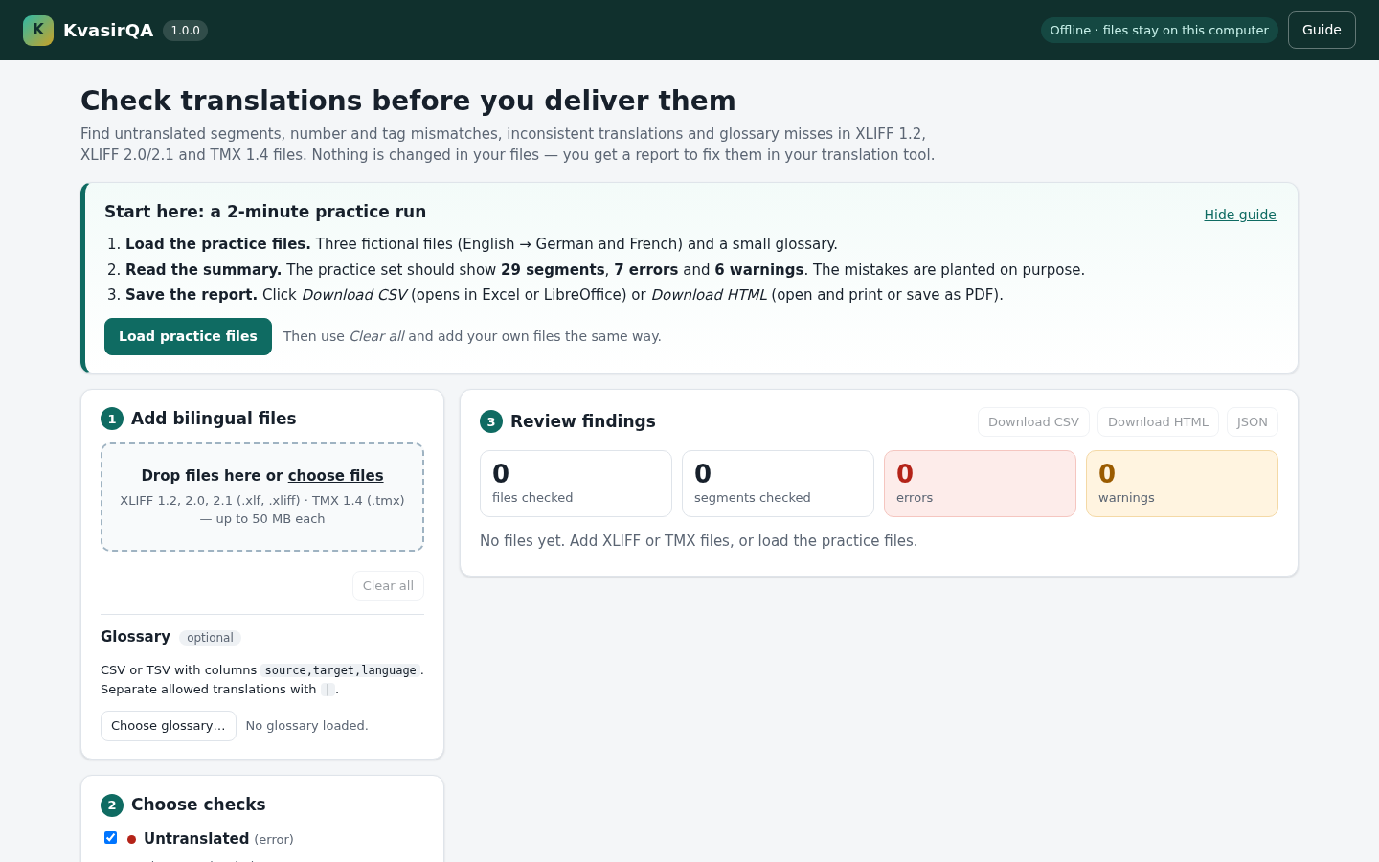Click the 1.0.0 version badge
1379x862 pixels.
185,31
